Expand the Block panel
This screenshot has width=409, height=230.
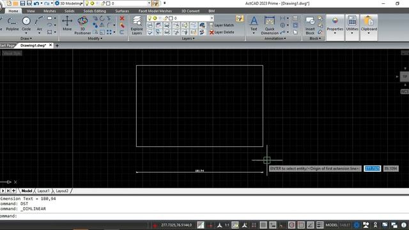pyautogui.click(x=315, y=38)
